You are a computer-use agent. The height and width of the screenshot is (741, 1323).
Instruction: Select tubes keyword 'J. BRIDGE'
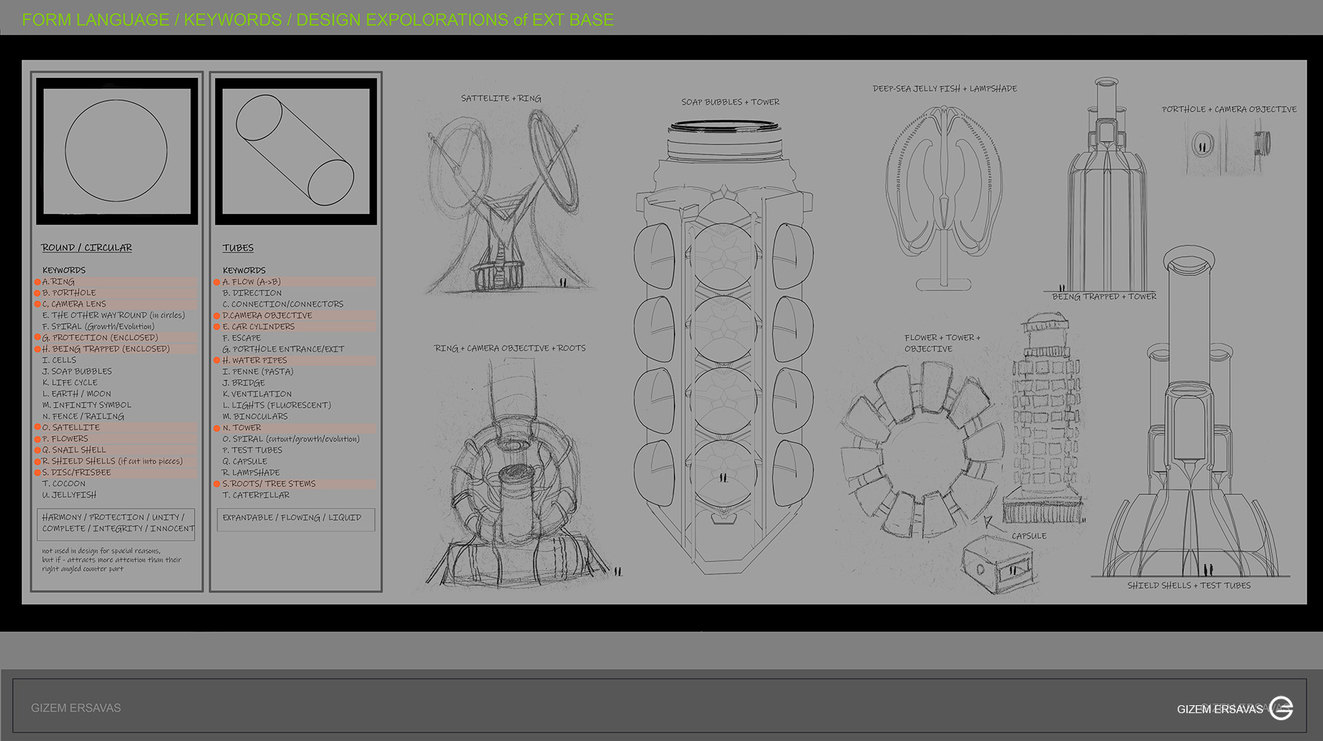243,383
